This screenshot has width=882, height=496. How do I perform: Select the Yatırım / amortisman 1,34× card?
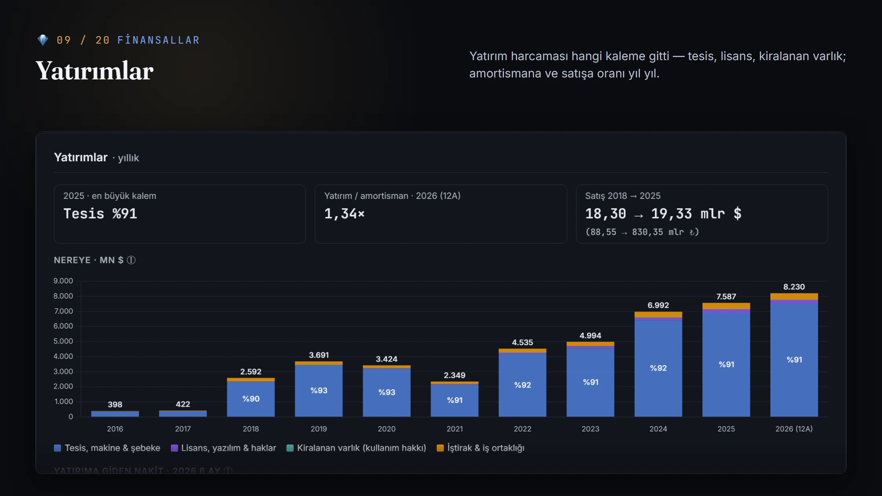point(441,214)
